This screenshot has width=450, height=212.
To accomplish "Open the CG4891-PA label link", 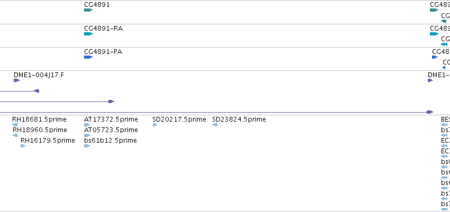I will 103,52.
